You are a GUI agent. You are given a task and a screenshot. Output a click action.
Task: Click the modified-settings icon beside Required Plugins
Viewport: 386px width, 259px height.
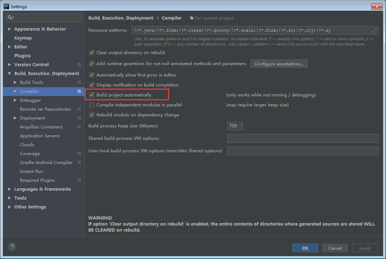(79, 180)
